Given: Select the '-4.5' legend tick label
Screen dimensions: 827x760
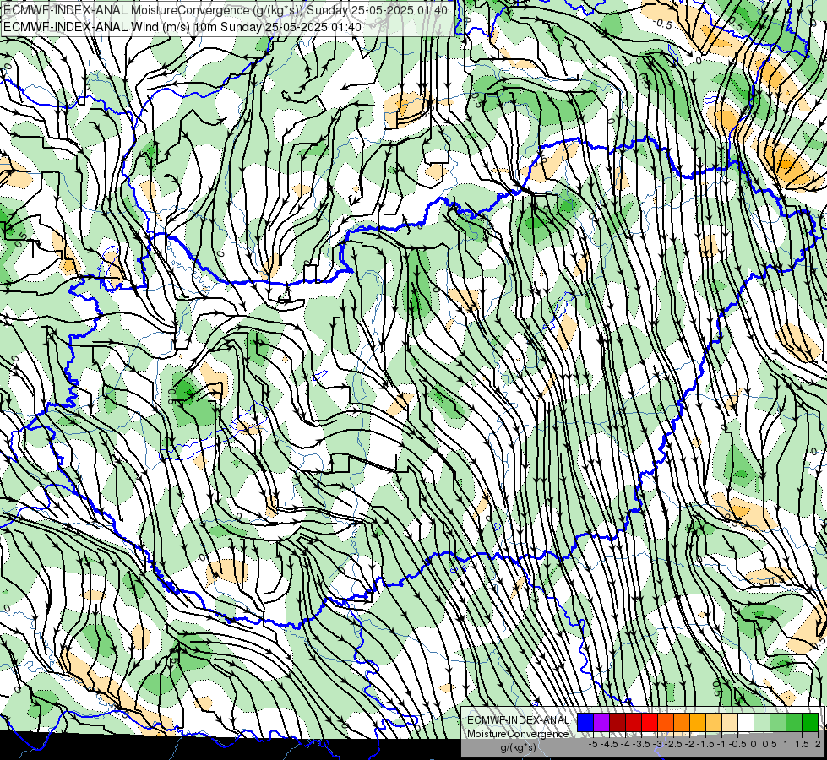Looking at the screenshot, I should [x=610, y=744].
